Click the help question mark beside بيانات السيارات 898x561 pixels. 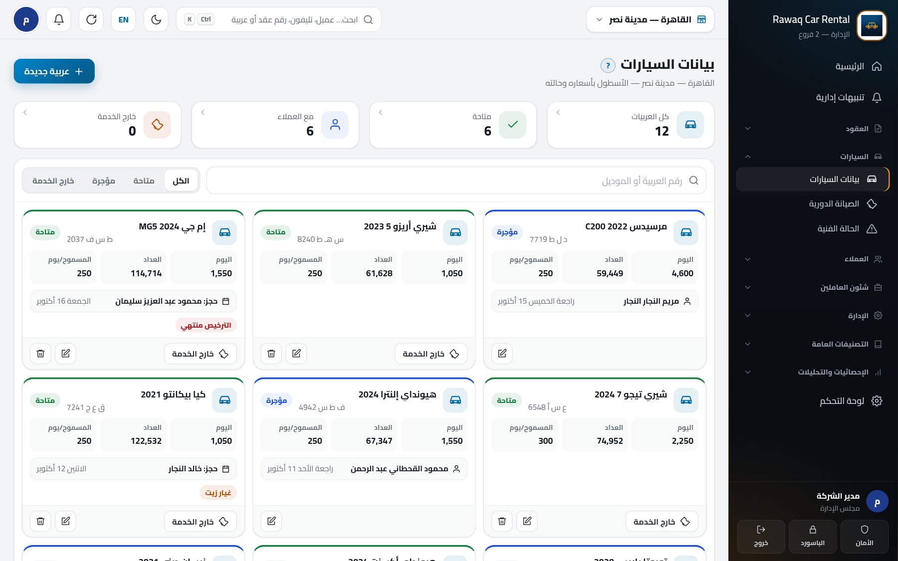(x=608, y=65)
